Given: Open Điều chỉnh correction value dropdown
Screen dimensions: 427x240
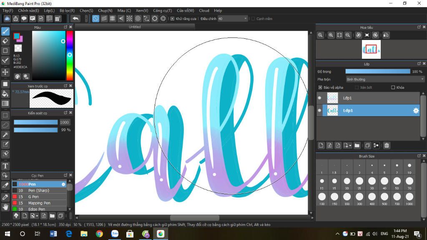Looking at the screenshot, I should [x=233, y=18].
